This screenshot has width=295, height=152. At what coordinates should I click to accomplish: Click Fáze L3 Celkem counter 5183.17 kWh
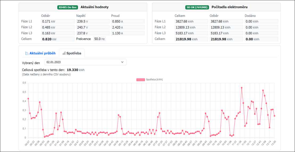pyautogui.click(x=191, y=33)
